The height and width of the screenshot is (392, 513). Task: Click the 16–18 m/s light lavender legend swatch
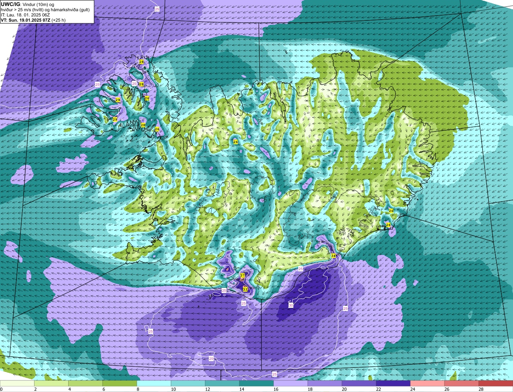(291, 383)
